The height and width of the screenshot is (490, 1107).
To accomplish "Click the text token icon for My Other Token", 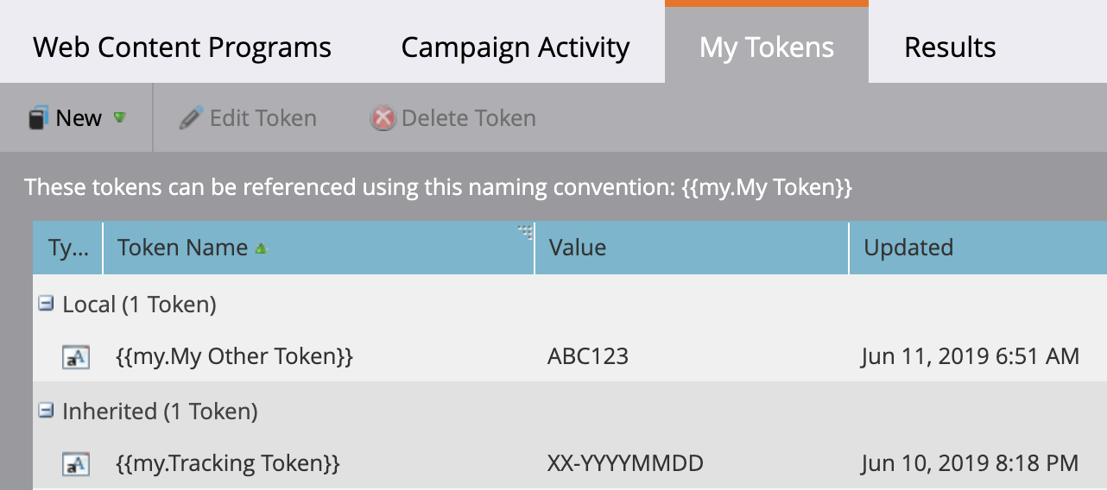I will point(76,356).
